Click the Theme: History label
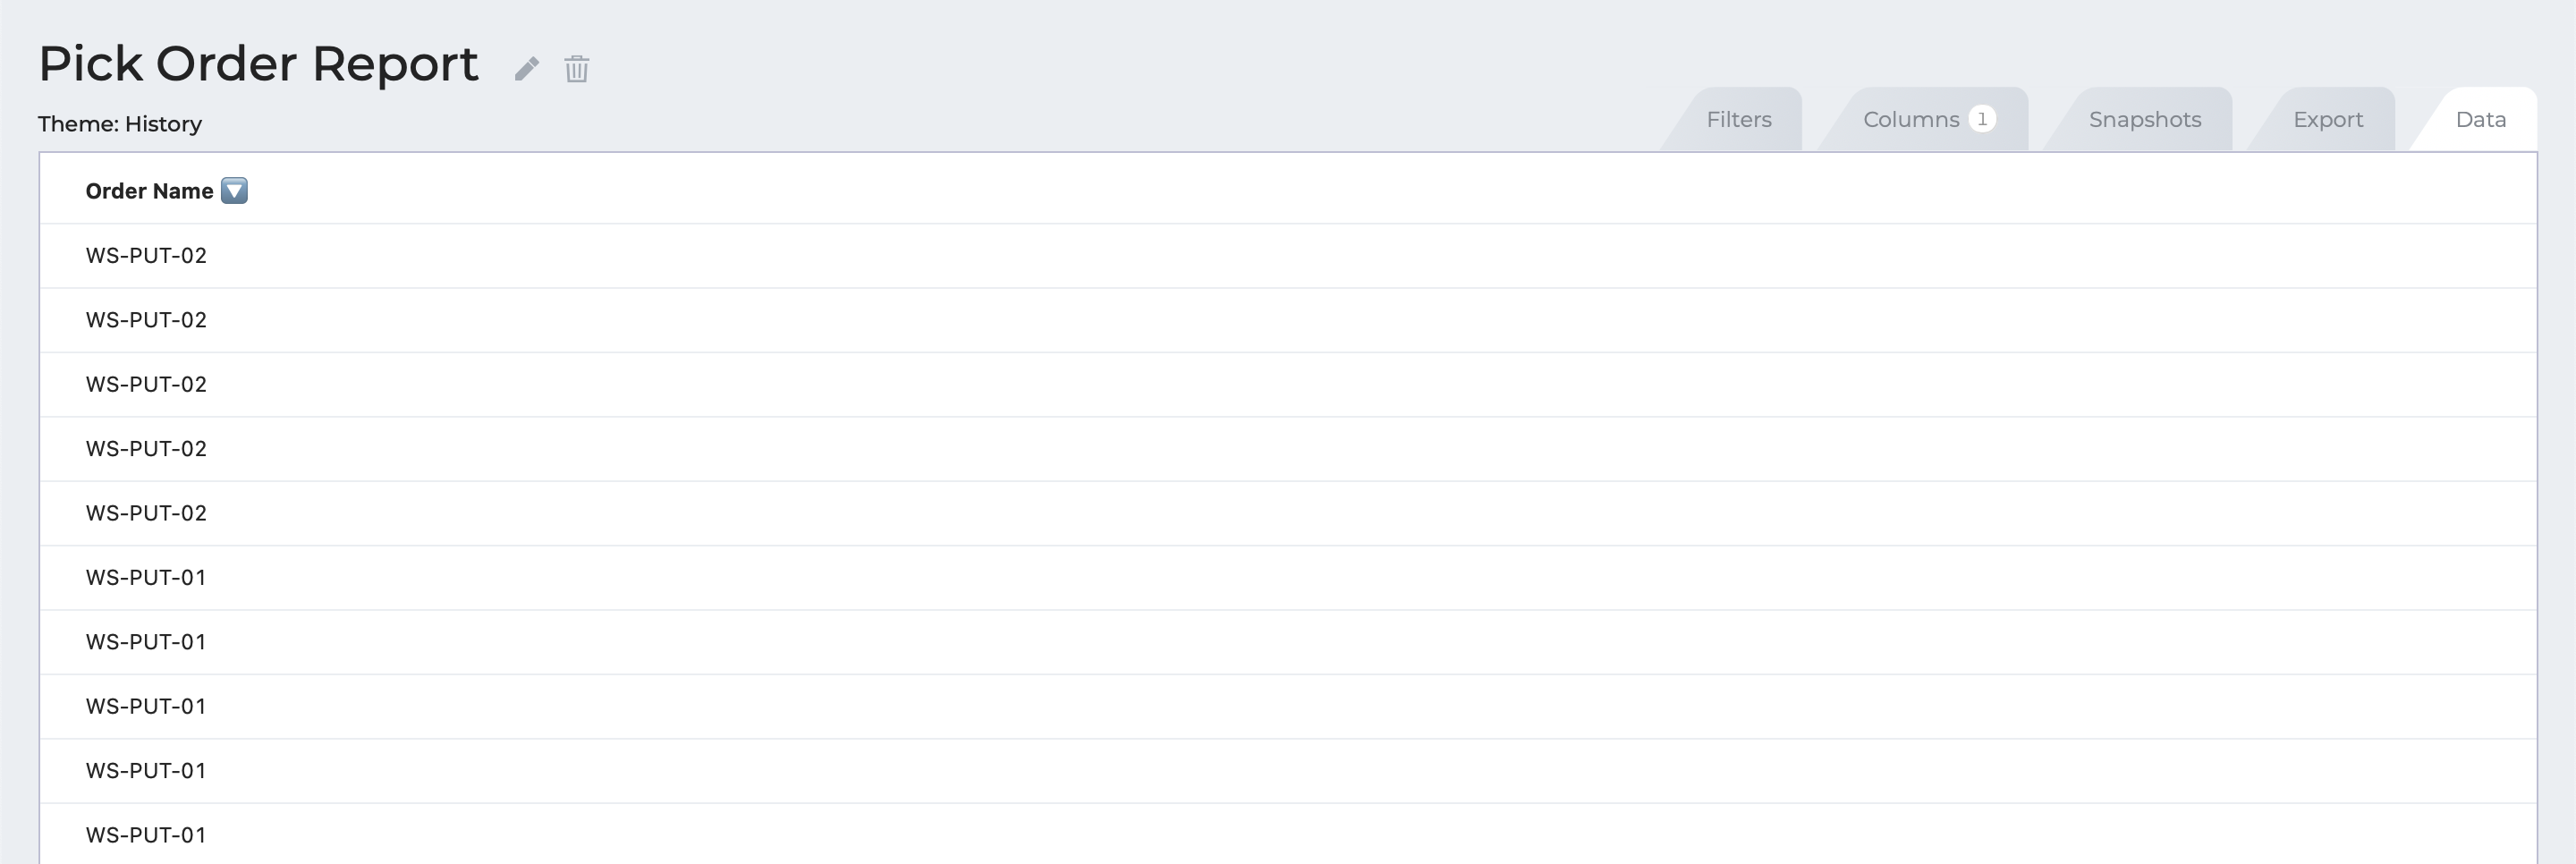Viewport: 2576px width, 864px height. (x=120, y=124)
